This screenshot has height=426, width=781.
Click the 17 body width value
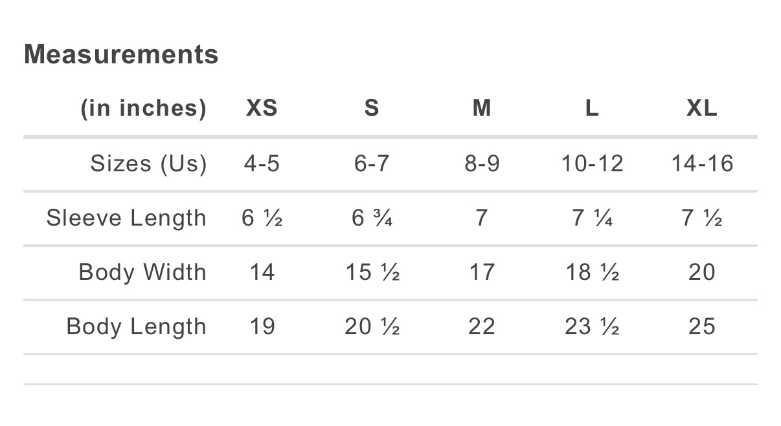481,272
